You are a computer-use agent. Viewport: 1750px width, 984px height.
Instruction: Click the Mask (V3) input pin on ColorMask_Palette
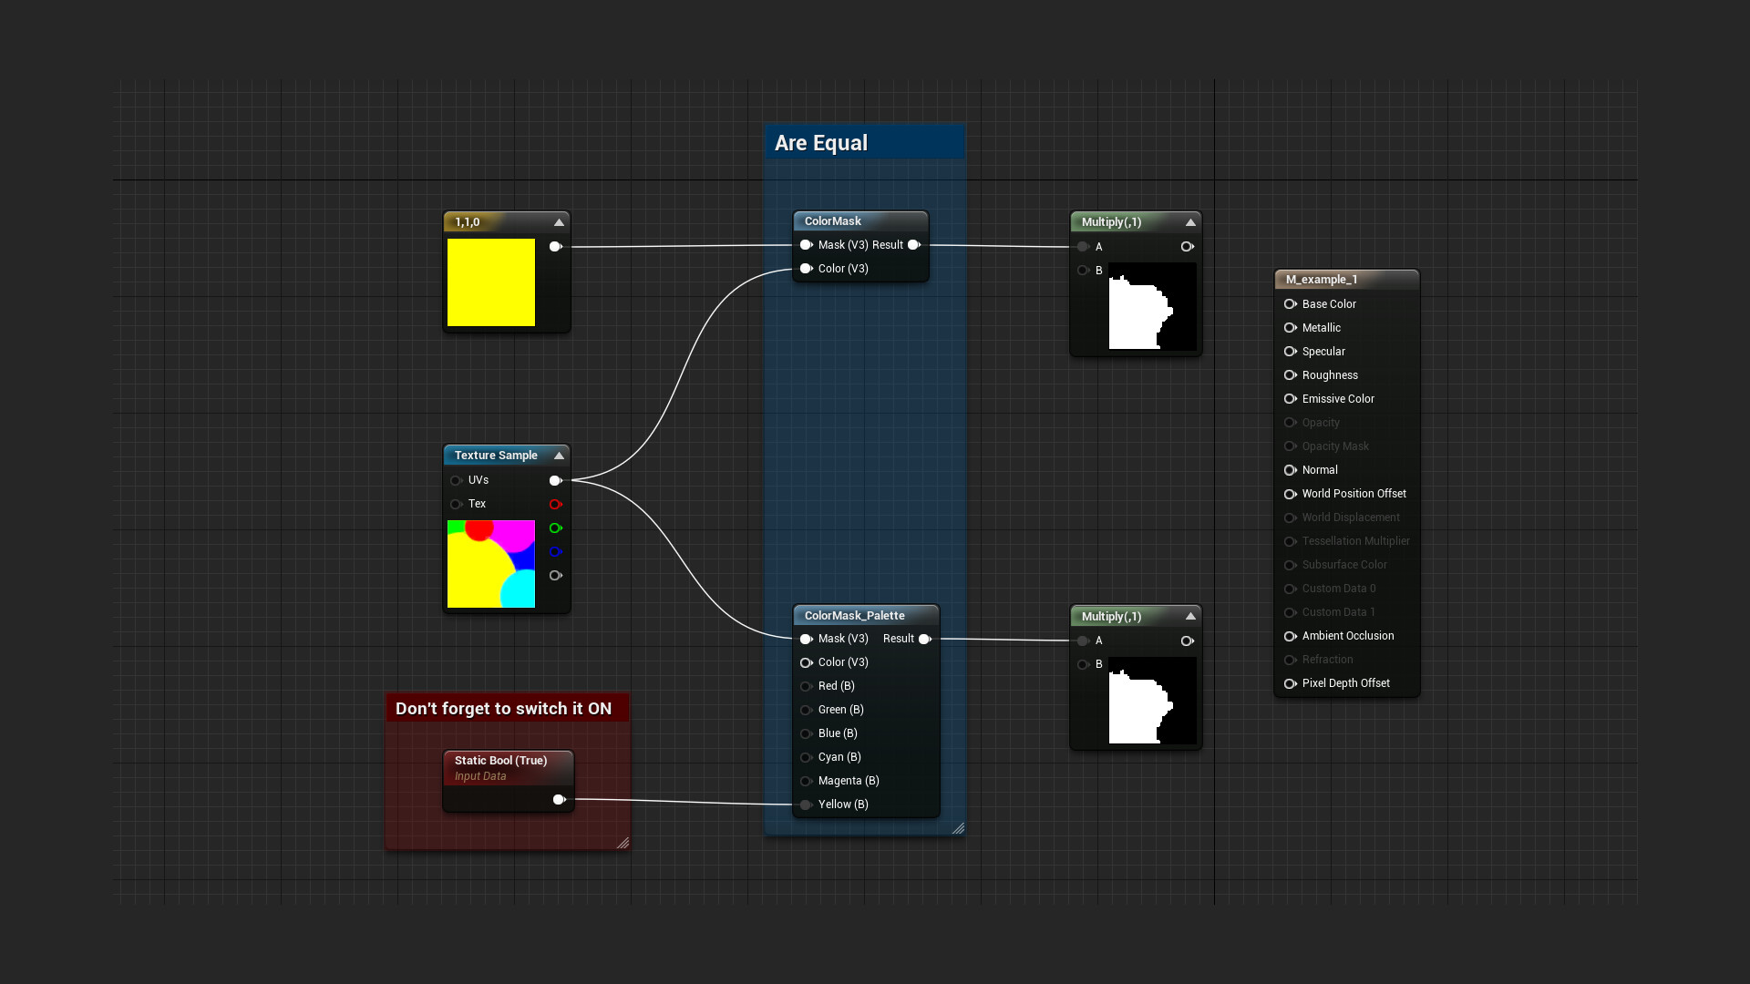(x=806, y=639)
